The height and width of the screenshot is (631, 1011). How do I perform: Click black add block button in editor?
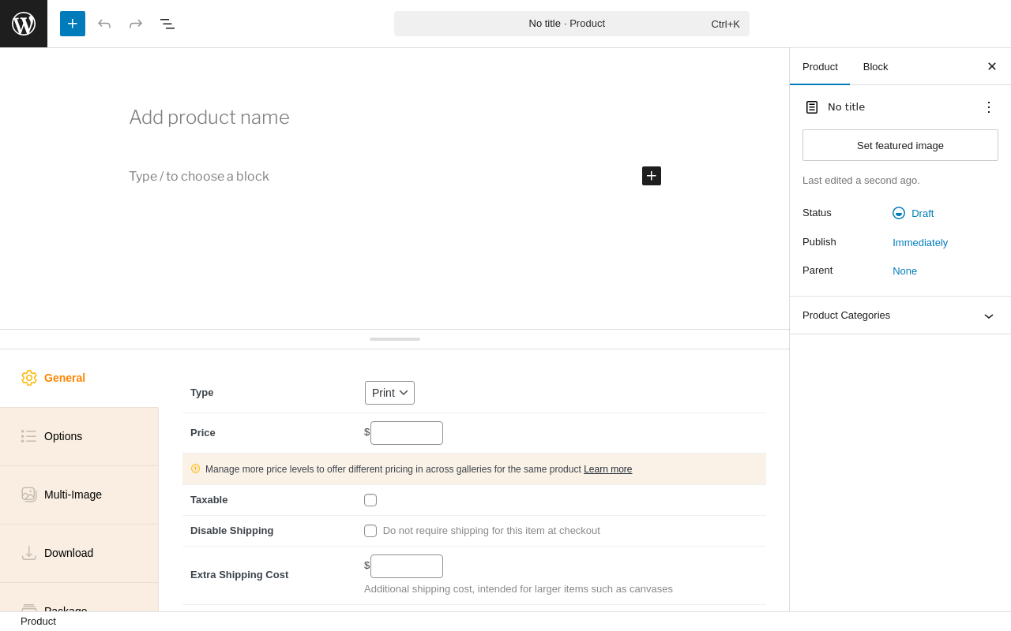[652, 176]
